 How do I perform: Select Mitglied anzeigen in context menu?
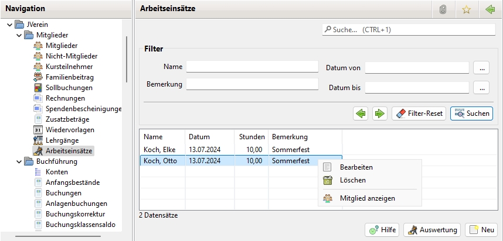(x=367, y=198)
